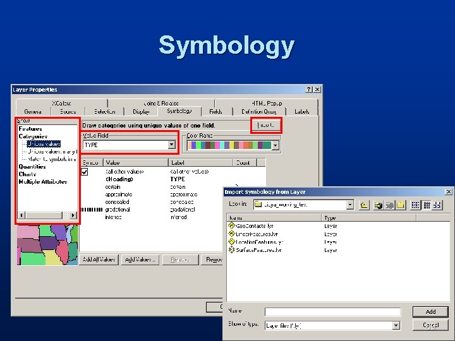
Task: Click the Add All Values button
Action: (99, 260)
